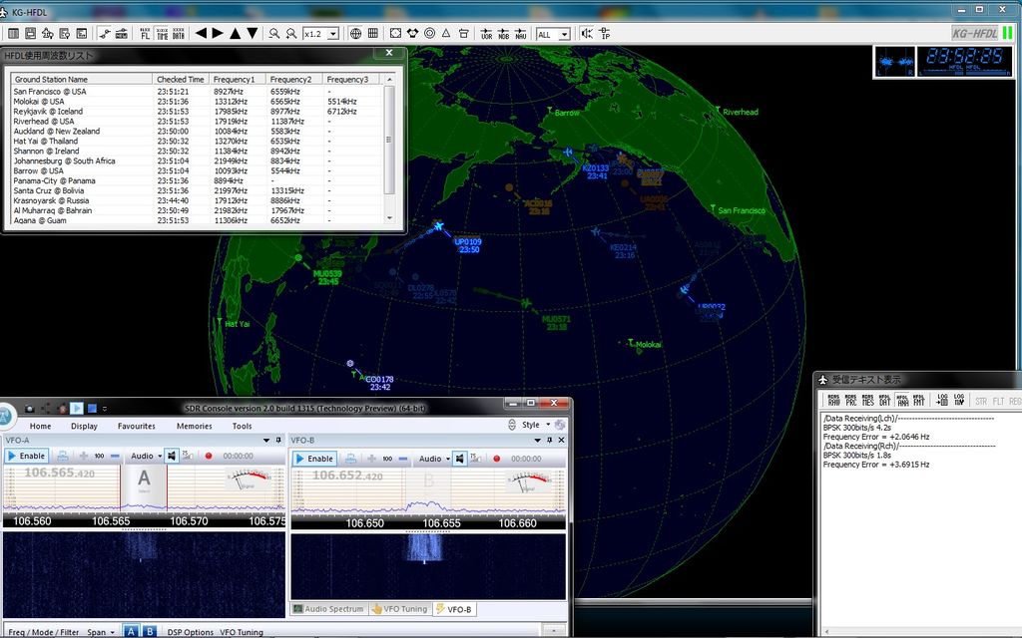Switch to the Tools menu in SDR Console
1022x638 pixels.
[x=240, y=426]
